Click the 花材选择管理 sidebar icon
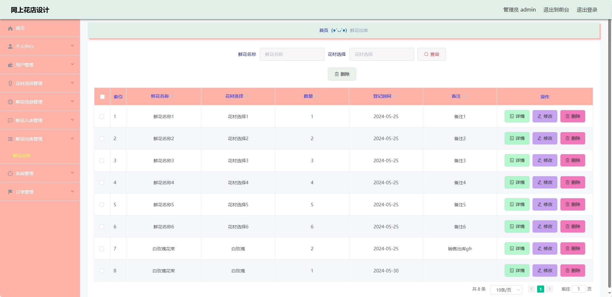The height and width of the screenshot is (297, 612). click(x=10, y=83)
